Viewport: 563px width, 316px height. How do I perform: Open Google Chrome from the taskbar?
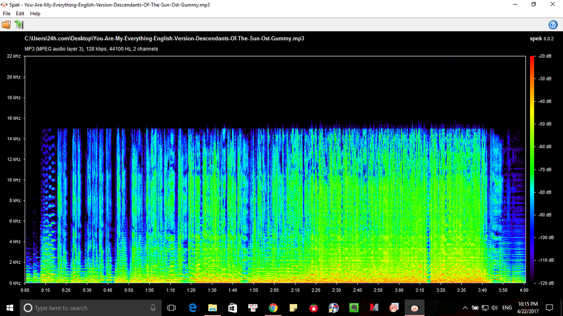click(273, 308)
